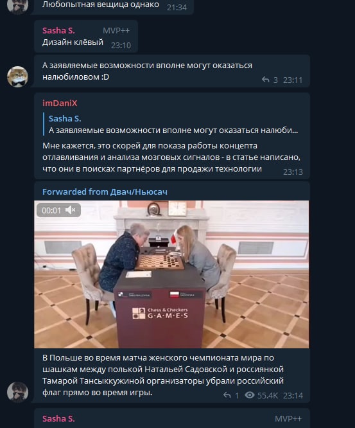355x428 pixels.
Task: Click the 23:13 timestamp on imDaniX's message
Action: tap(293, 172)
